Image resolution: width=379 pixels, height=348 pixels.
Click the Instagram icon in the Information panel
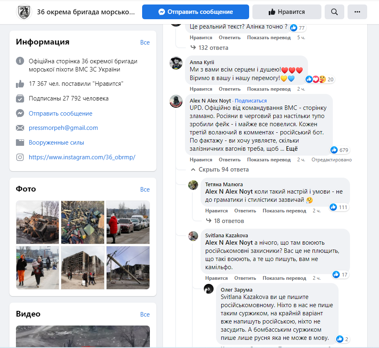pyautogui.click(x=20, y=157)
